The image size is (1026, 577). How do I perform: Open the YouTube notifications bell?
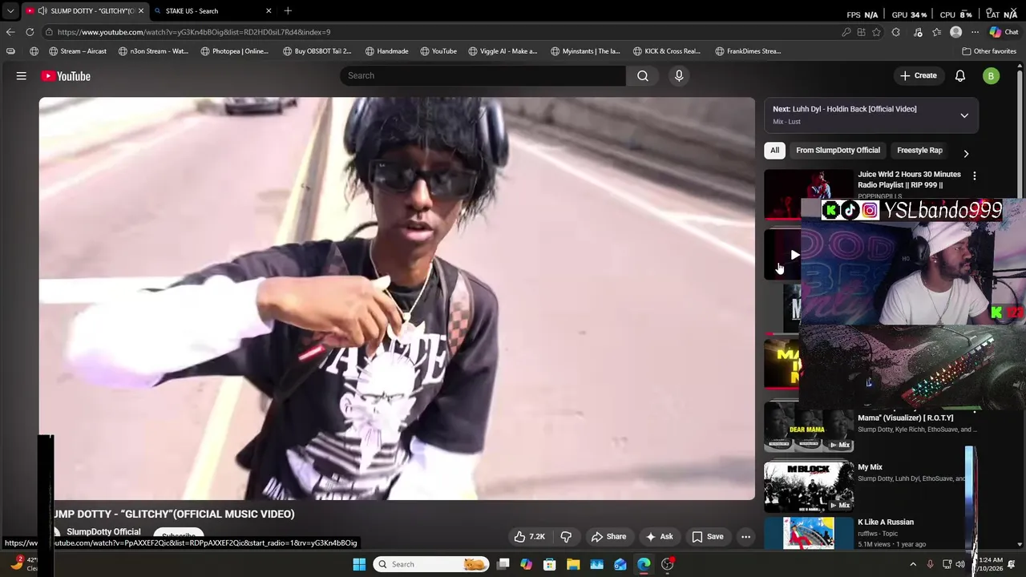[960, 75]
